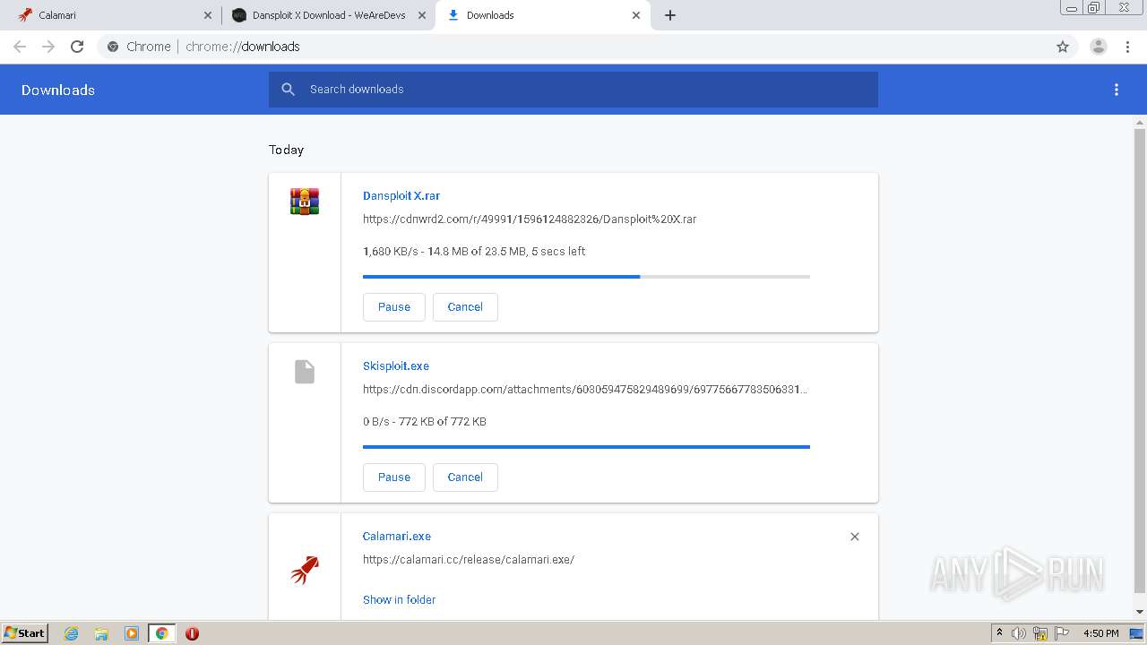Switch to Dansploit X Download tab
1147x645 pixels.
click(328, 15)
